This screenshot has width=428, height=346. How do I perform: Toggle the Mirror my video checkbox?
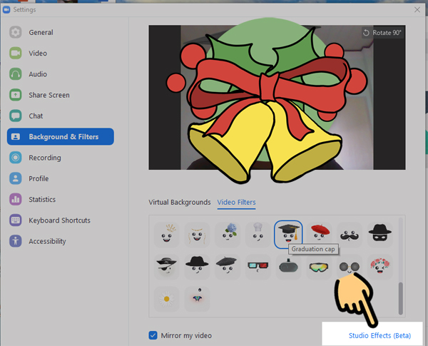[153, 335]
